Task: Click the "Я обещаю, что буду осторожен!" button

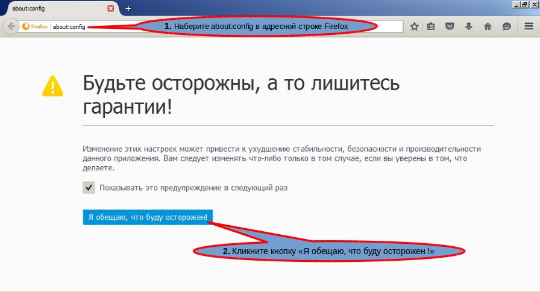Action: tap(148, 217)
